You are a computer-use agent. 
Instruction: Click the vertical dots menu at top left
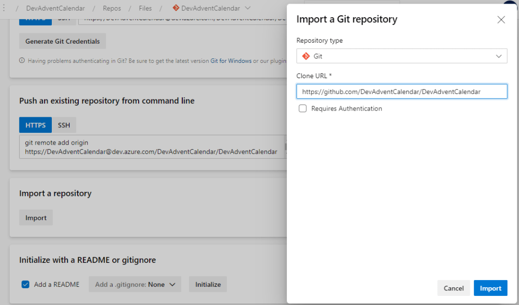[x=4, y=8]
